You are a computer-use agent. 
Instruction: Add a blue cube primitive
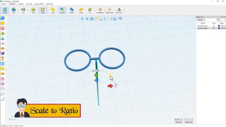click(x=2, y=18)
